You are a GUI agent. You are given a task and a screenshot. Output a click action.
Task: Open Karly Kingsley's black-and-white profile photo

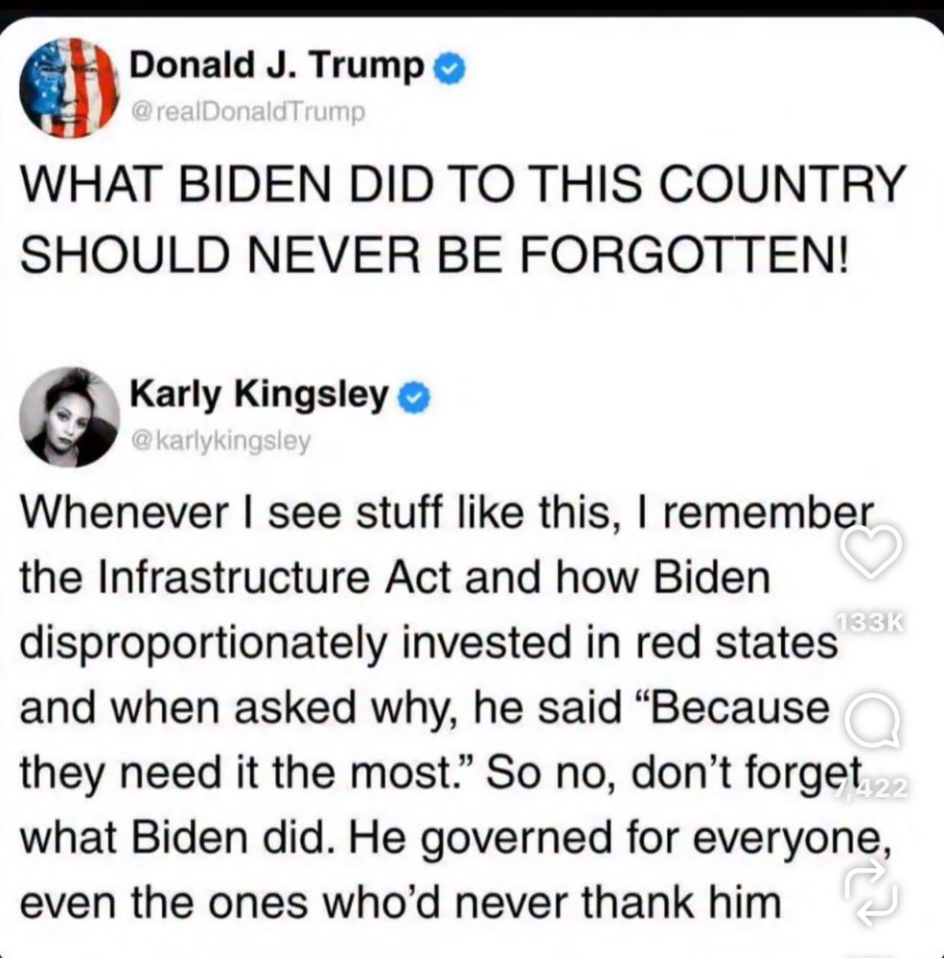tap(70, 417)
